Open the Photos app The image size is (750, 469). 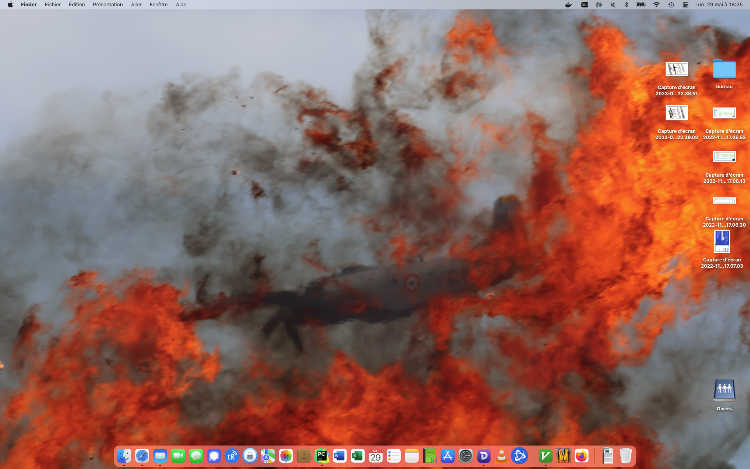click(286, 456)
